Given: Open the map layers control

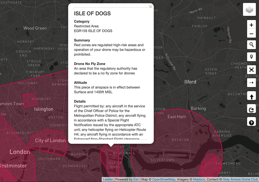Looking at the screenshot, I should (249, 10).
